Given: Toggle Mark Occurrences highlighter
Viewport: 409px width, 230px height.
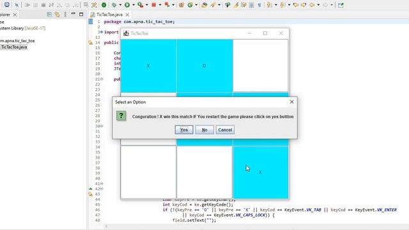Looking at the screenshot, I should pos(236,5).
